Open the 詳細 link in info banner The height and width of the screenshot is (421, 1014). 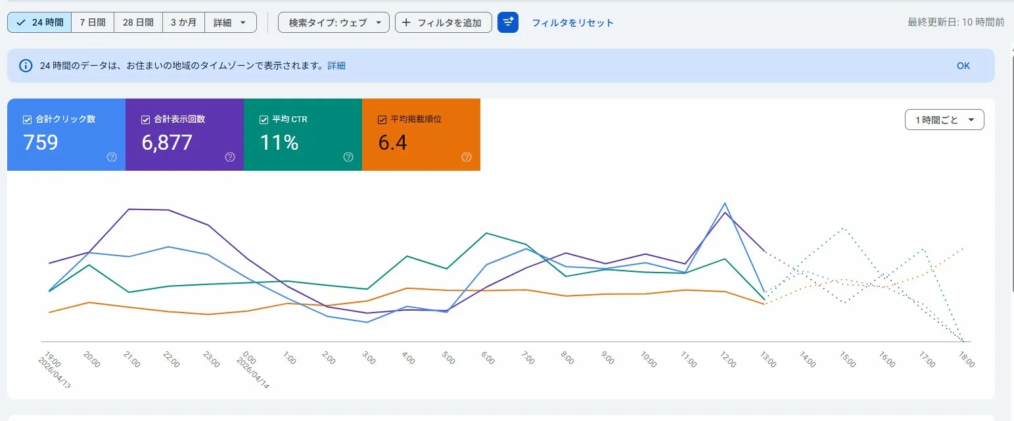[x=336, y=66]
